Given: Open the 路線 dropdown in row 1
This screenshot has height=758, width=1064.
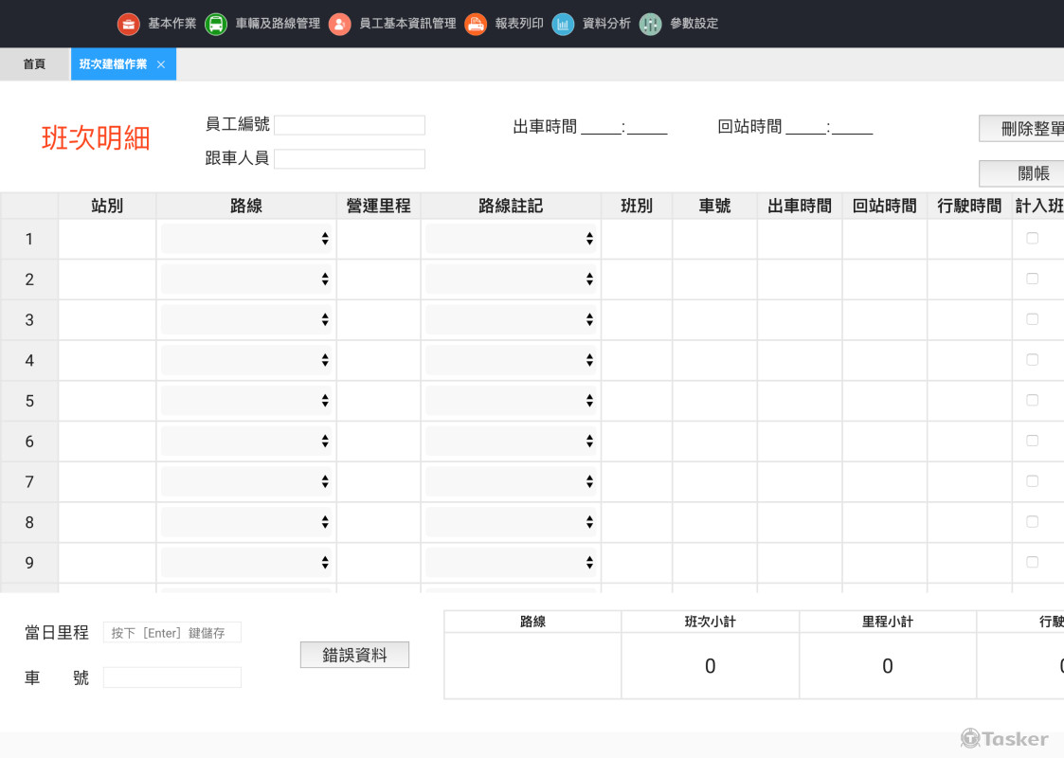Looking at the screenshot, I should click(x=244, y=238).
